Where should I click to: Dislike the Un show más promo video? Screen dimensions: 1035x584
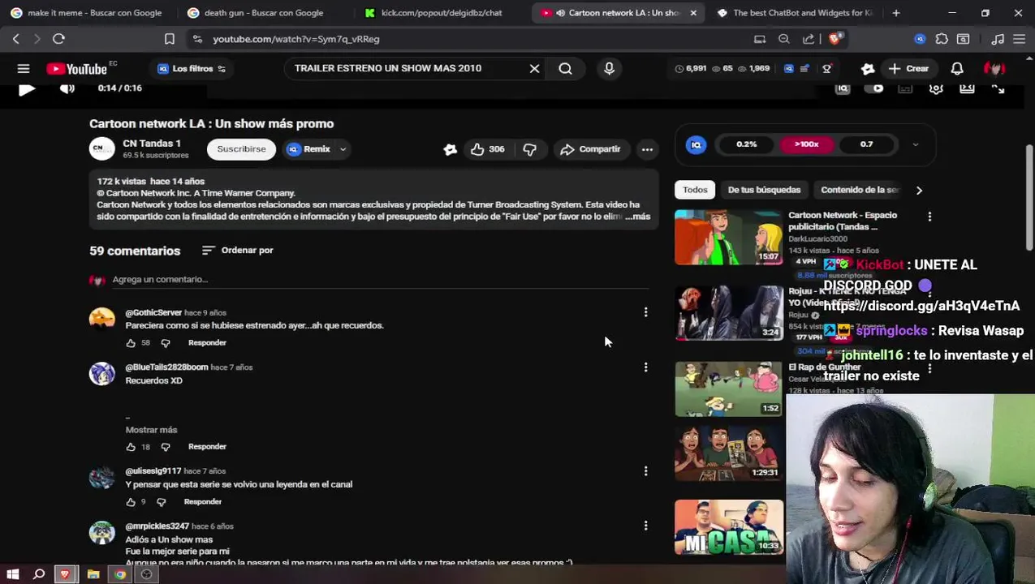[x=529, y=149]
